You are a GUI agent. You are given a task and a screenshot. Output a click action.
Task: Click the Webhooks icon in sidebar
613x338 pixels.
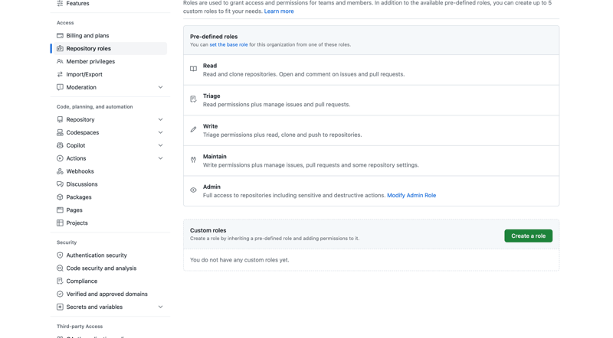(60, 171)
